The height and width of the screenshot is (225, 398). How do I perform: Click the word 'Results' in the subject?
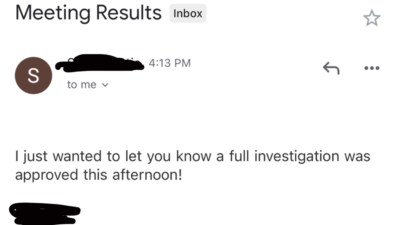pos(129,13)
